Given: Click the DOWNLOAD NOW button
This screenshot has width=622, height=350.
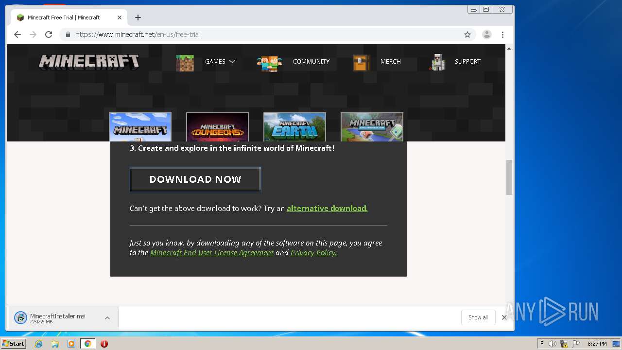Looking at the screenshot, I should point(195,179).
